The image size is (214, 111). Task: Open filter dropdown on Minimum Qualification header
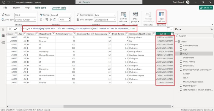[154, 34]
